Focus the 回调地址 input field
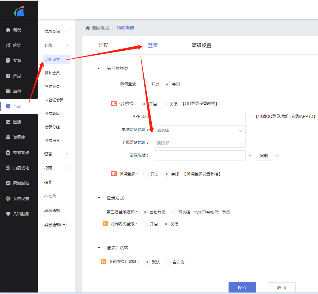The height and width of the screenshot is (294, 318). 199,156
